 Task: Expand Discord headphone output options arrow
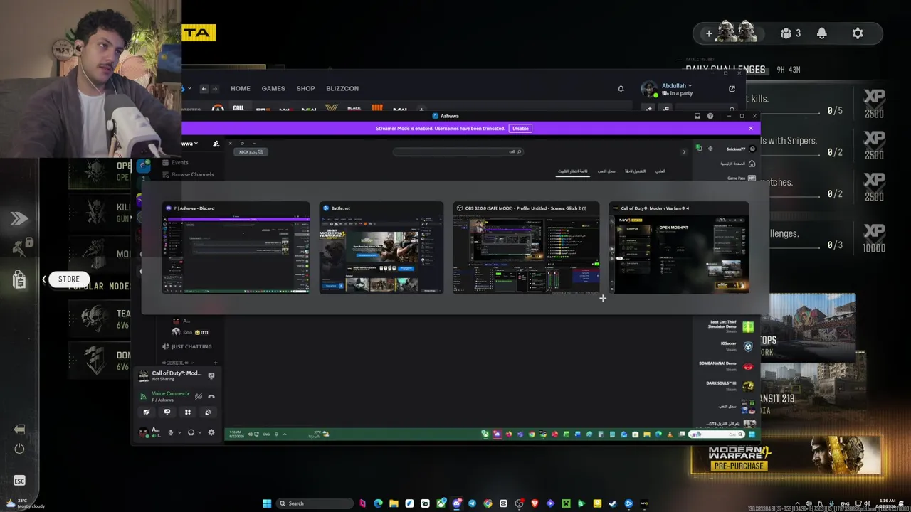[199, 432]
